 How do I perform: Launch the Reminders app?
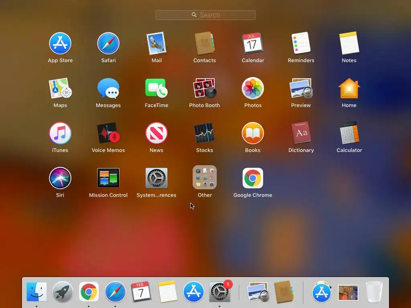301,43
